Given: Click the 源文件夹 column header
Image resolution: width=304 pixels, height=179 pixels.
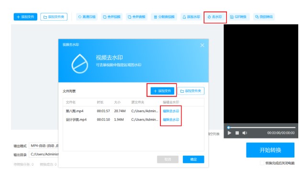Looking at the screenshot, I should 138,102.
